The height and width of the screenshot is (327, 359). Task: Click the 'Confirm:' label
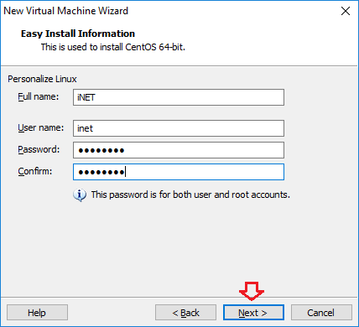[35, 171]
